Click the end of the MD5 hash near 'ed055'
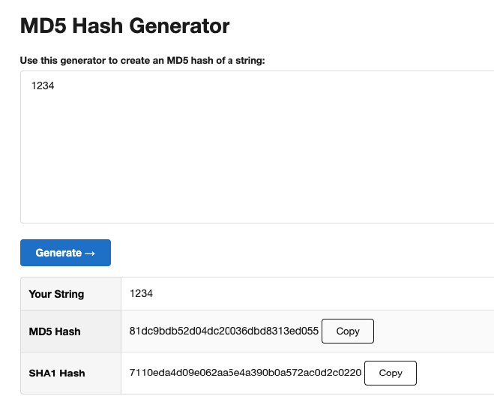Image resolution: width=494 pixels, height=402 pixels. (x=307, y=331)
